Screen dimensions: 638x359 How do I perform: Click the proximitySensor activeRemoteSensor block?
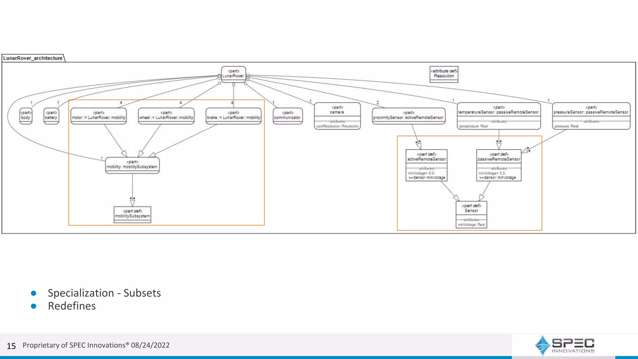tap(408, 116)
